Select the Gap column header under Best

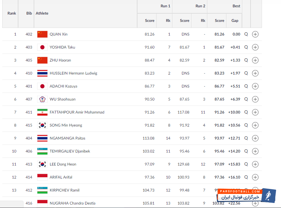click(235, 21)
